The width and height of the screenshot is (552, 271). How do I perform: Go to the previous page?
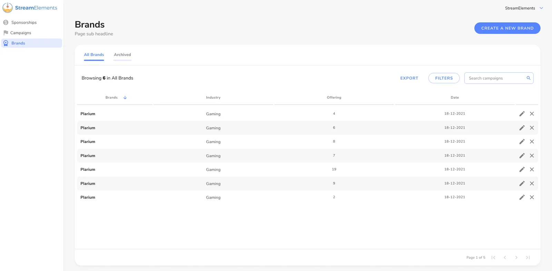pos(505,258)
